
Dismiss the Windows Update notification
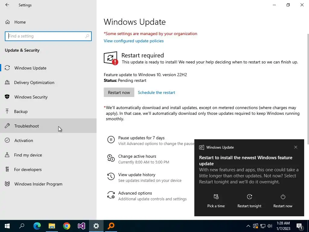click(296, 147)
